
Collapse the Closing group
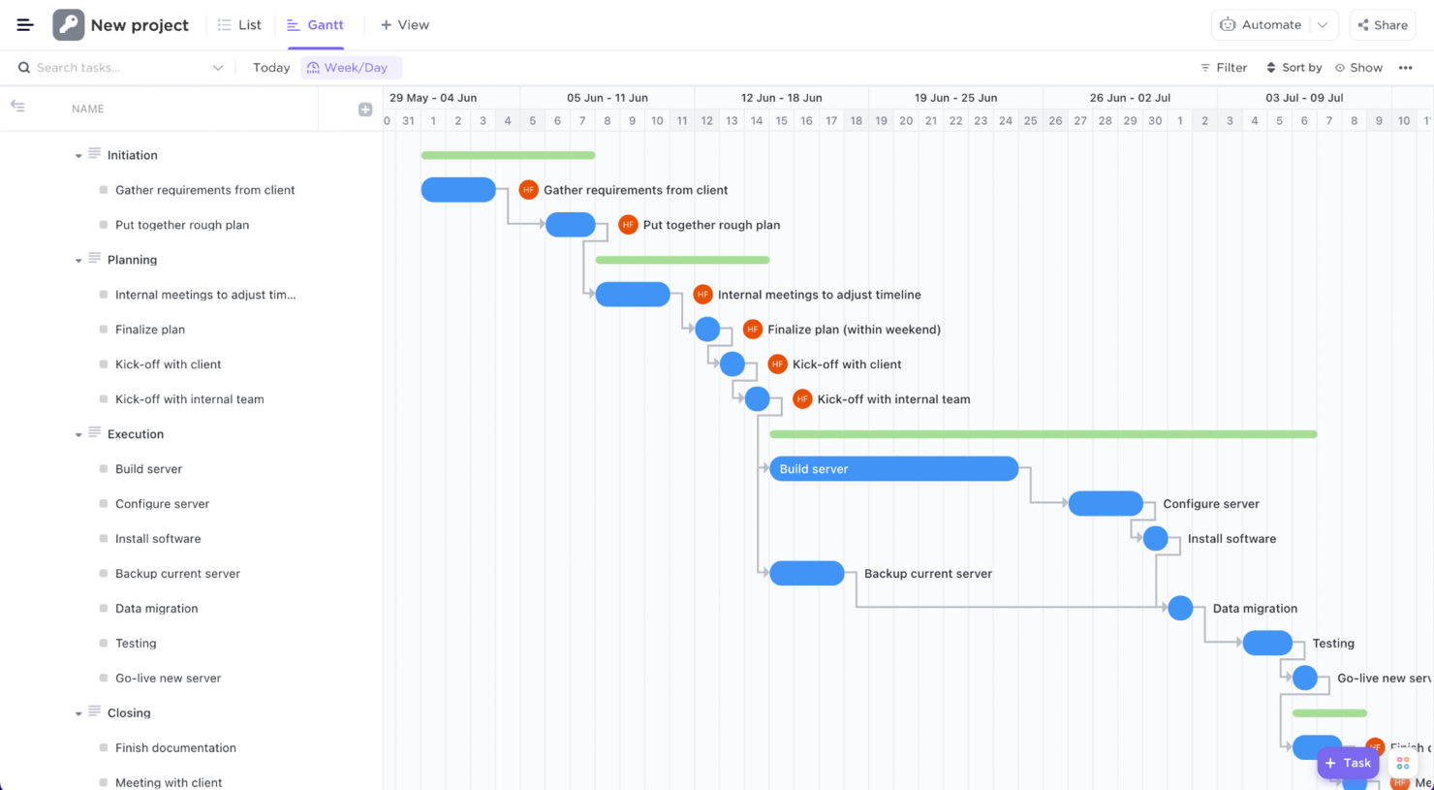(x=78, y=714)
